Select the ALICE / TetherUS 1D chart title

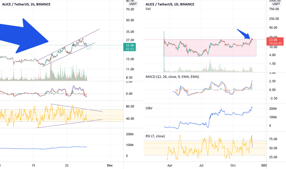click(x=170, y=4)
